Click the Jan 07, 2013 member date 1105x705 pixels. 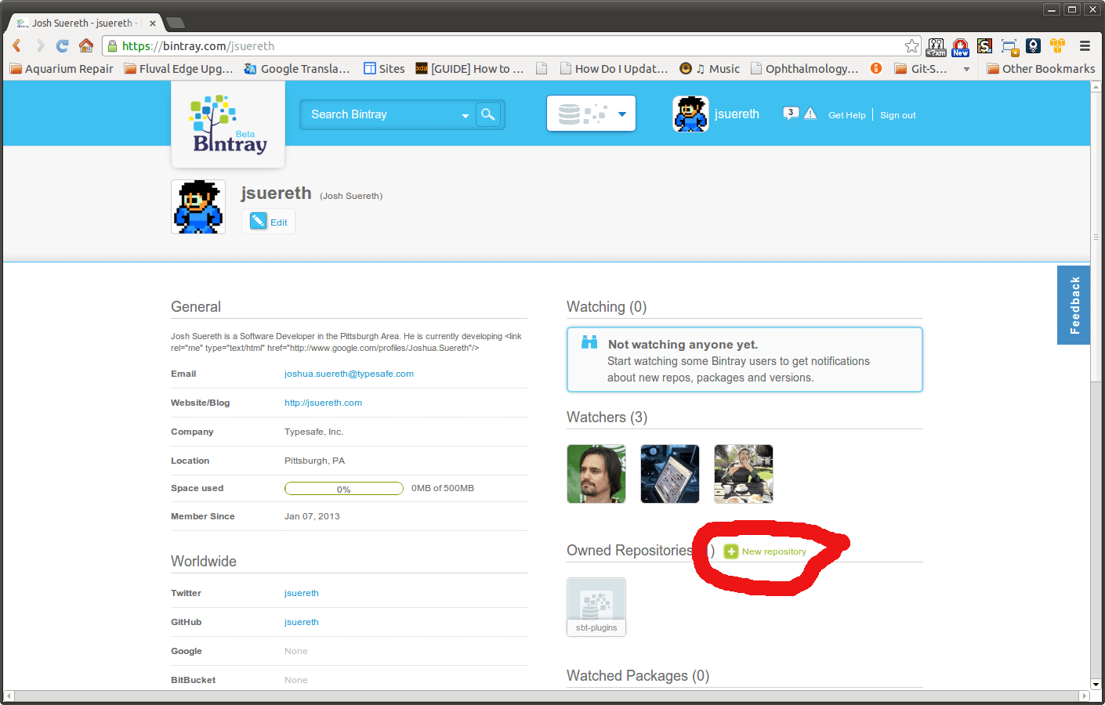312,516
